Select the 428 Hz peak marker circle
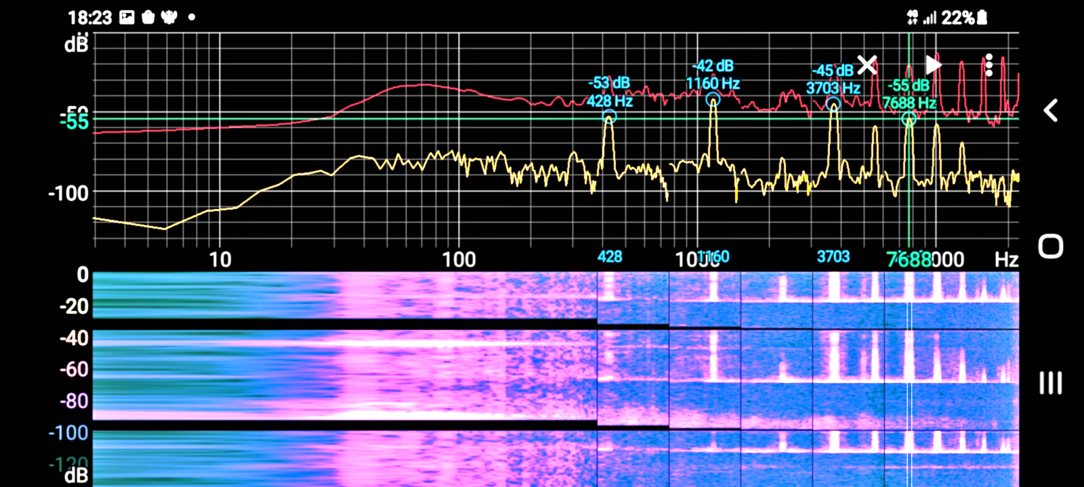The image size is (1084, 487). pyautogui.click(x=609, y=117)
